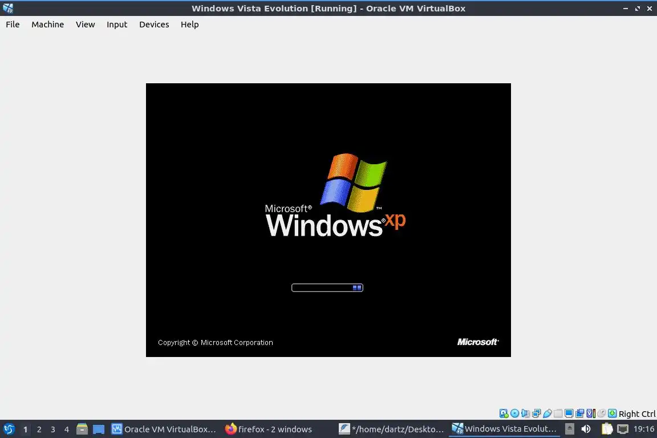Click the hard disk activity indicator icon
Screen dimensions: 657x438
[504, 413]
